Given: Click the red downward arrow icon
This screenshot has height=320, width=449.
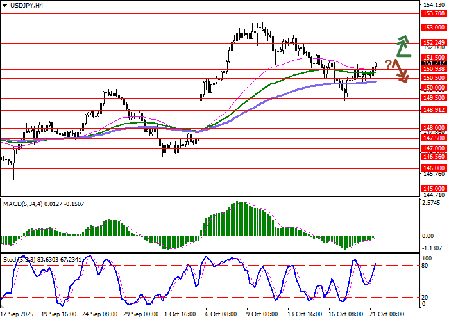Looking at the screenshot, I should [x=402, y=70].
